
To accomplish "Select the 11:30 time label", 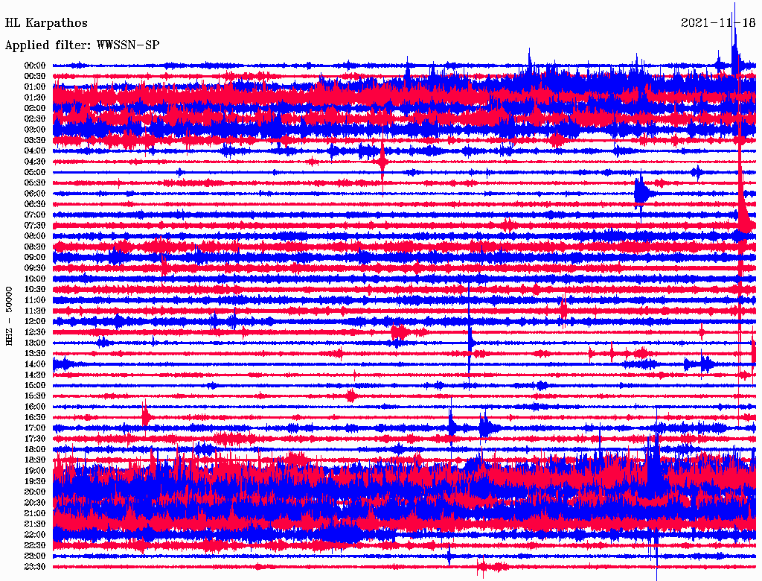I will click(x=35, y=311).
